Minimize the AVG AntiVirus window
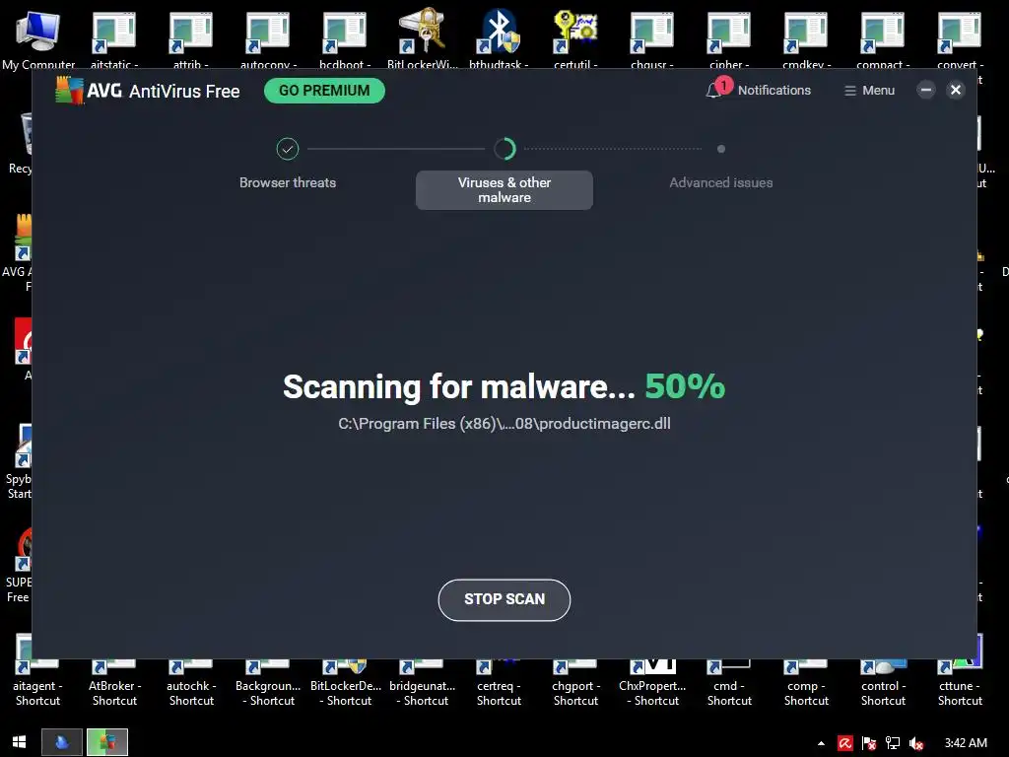 coord(926,90)
